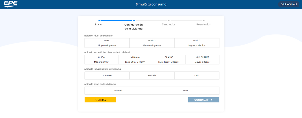The width and height of the screenshot is (302, 118).
Task: Click the Resultados step label
Action: tap(203, 24)
